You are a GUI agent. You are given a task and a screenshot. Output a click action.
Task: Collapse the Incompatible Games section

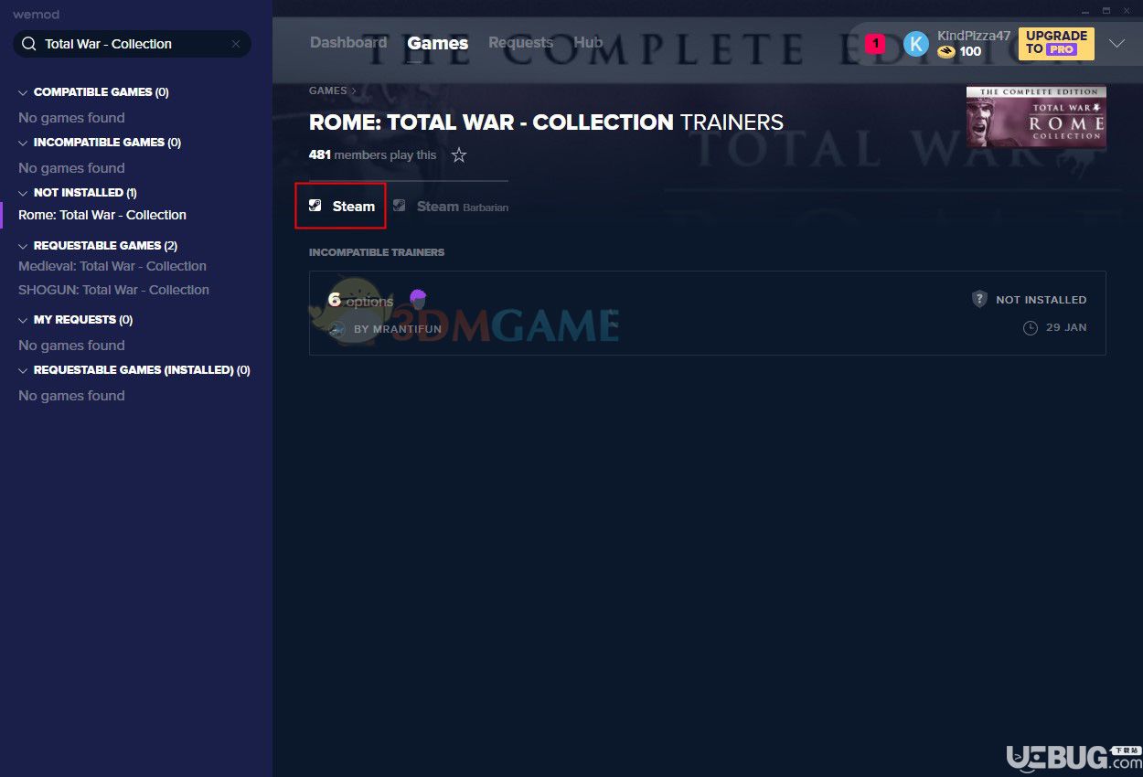pos(24,143)
